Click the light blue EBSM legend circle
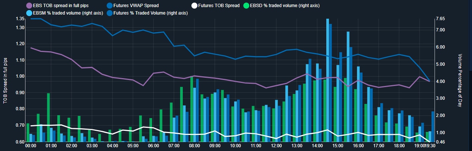 [x=28, y=13]
